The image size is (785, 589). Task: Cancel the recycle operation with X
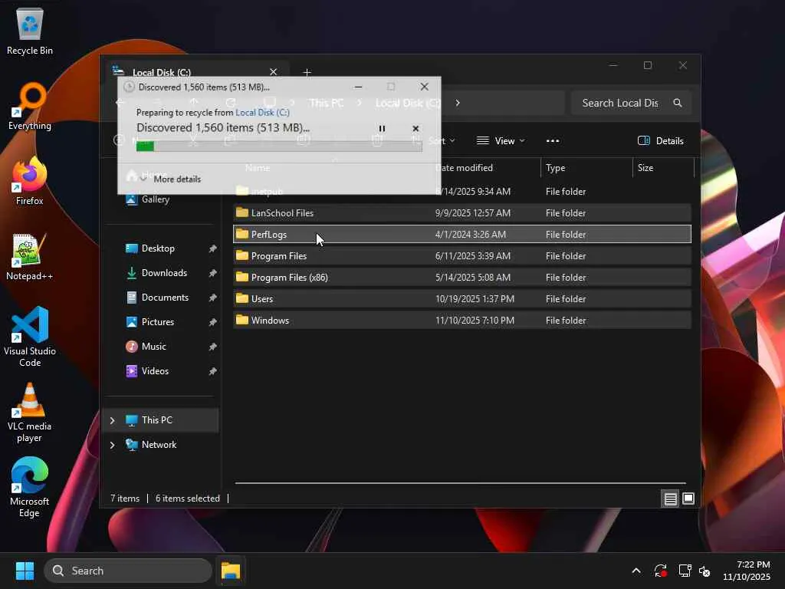(415, 129)
